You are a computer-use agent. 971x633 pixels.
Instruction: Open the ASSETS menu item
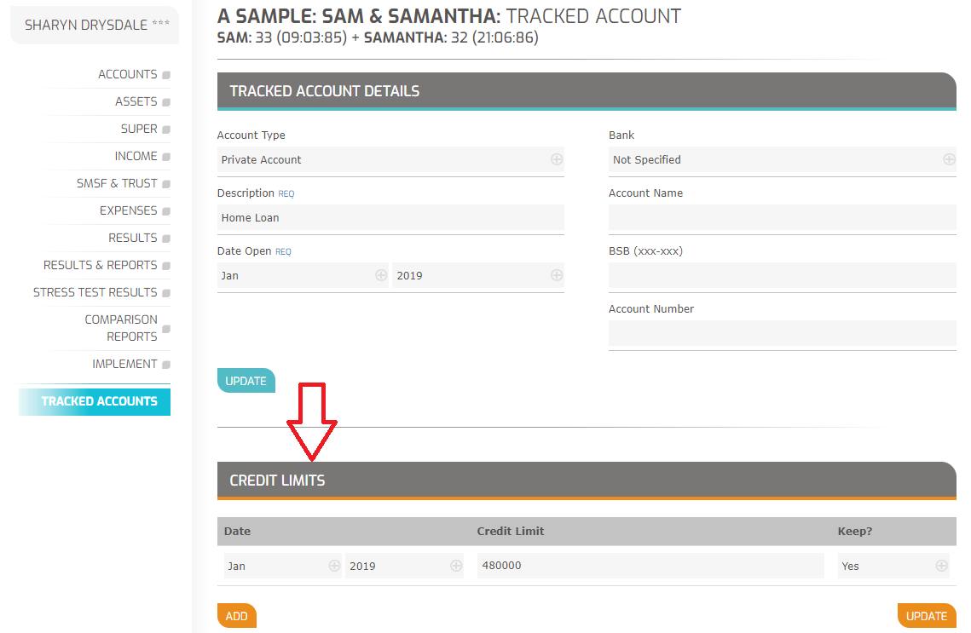136,101
